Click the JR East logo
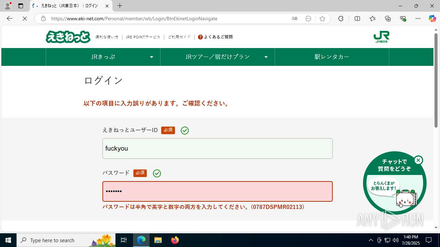This screenshot has width=440, height=247. coord(381,37)
